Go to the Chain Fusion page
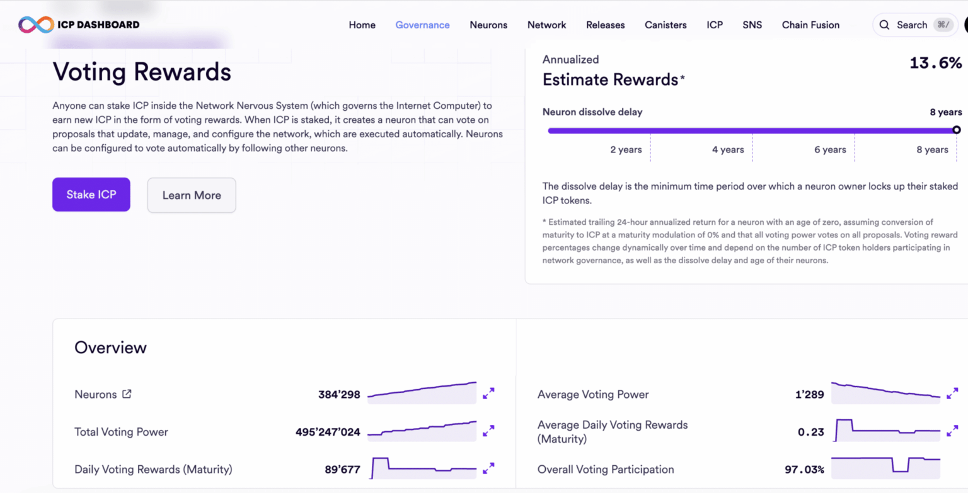Screen dimensions: 968x493 [810, 25]
